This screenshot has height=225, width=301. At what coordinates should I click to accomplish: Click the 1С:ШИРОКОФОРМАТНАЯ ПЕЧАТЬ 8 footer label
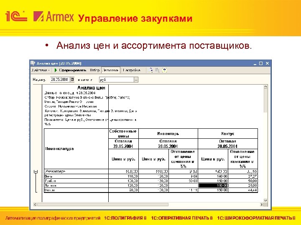[256, 218]
